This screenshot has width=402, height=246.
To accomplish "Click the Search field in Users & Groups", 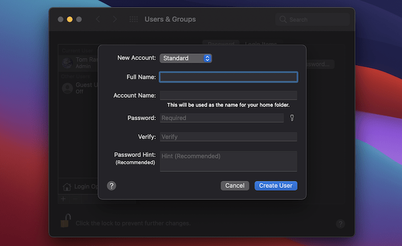I will click(x=312, y=20).
